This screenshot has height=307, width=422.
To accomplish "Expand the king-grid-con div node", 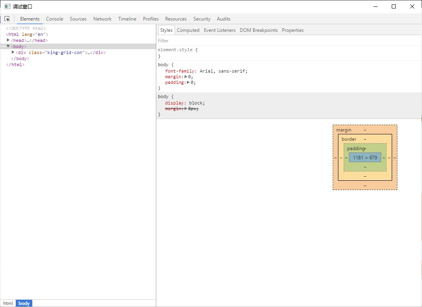I will (x=13, y=52).
